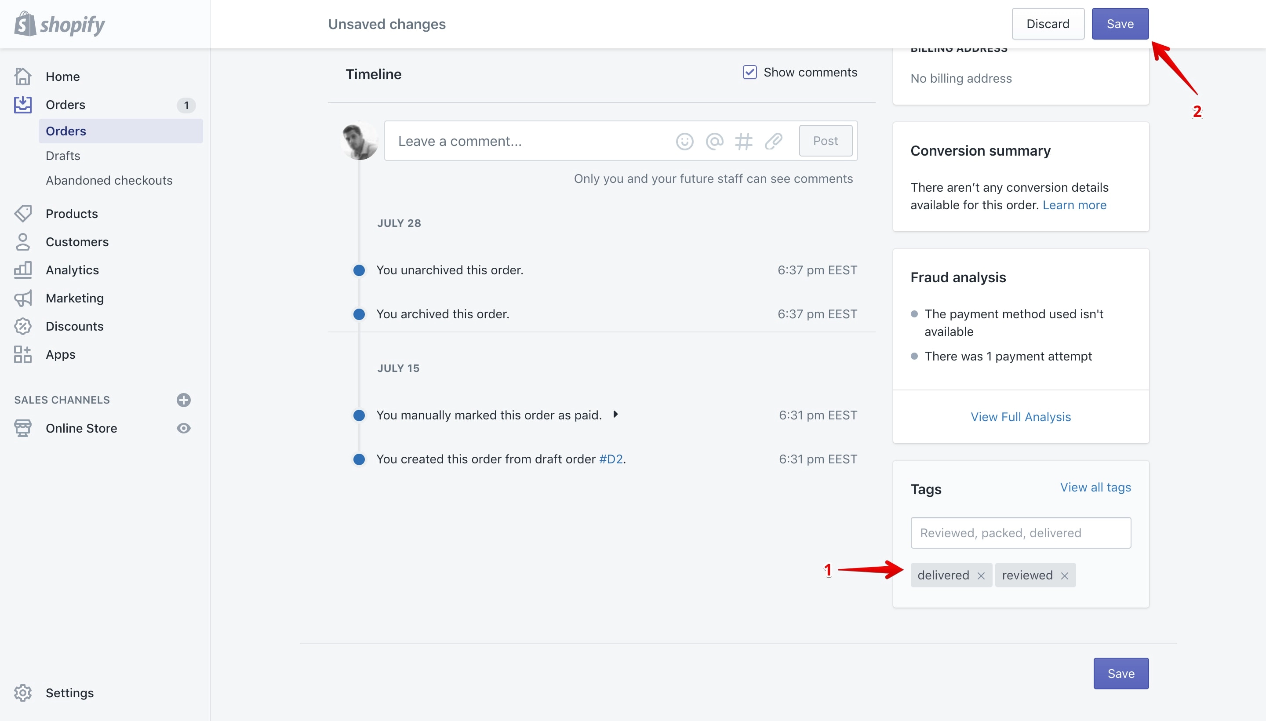
Task: Mention a staff member with @ icon
Action: pos(714,141)
